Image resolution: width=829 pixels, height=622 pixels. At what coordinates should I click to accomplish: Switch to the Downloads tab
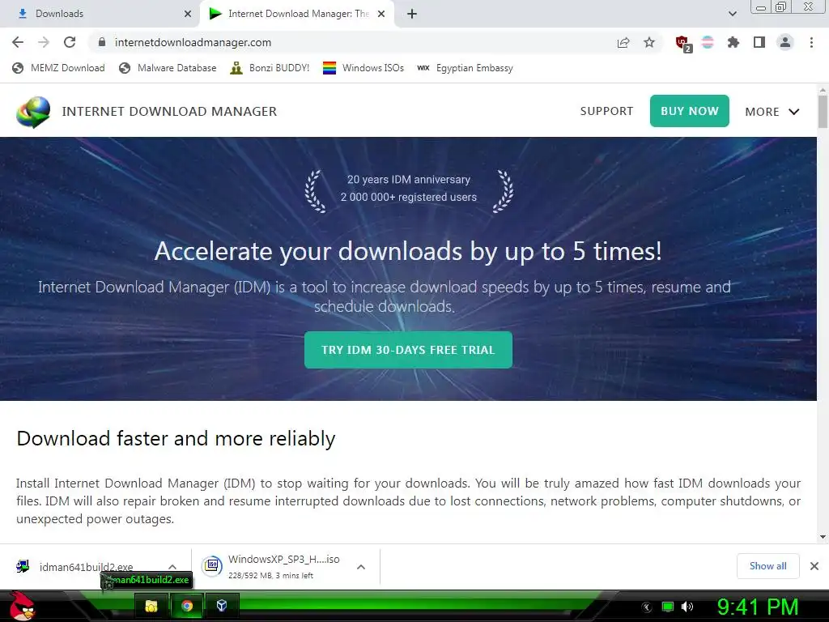point(100,14)
